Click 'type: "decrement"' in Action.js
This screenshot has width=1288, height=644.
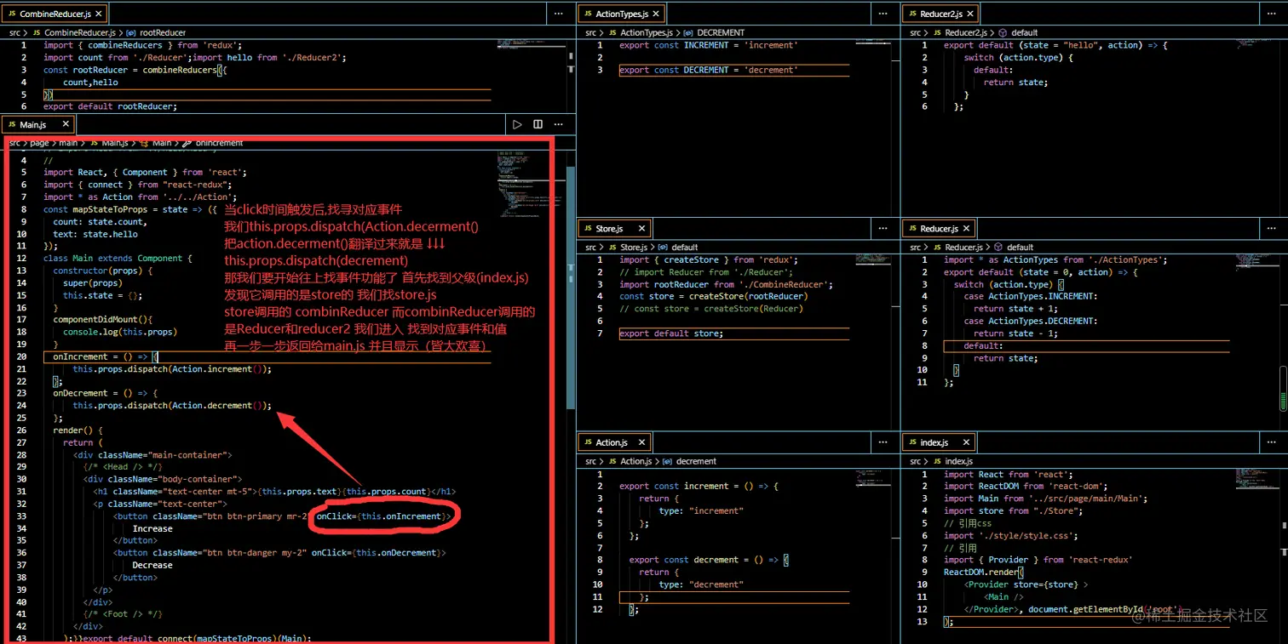(x=701, y=584)
